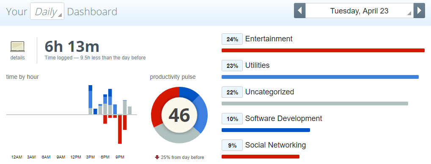This screenshot has width=431, height=164.
Task: Click the red Entertainment progress bar
Action: tap(323, 50)
